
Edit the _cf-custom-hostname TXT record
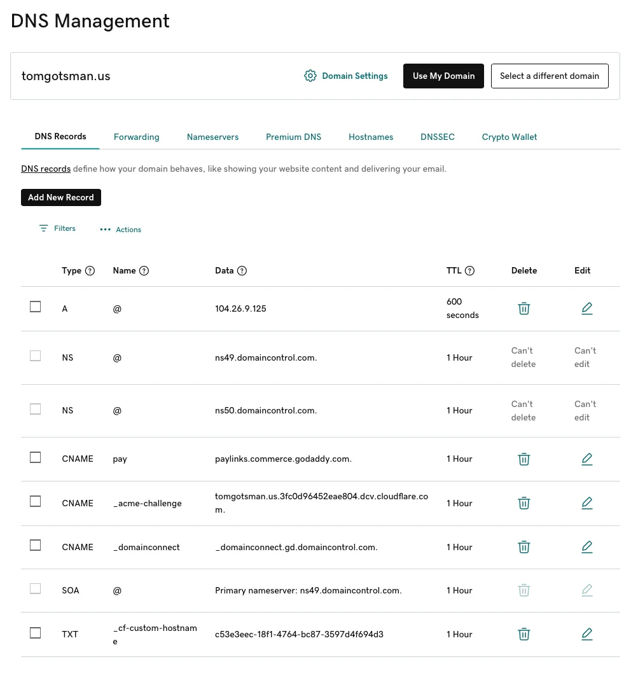click(586, 634)
